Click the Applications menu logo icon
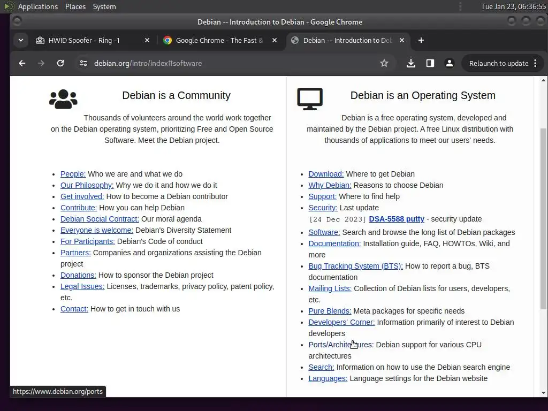The width and height of the screenshot is (548, 411). click(x=9, y=6)
